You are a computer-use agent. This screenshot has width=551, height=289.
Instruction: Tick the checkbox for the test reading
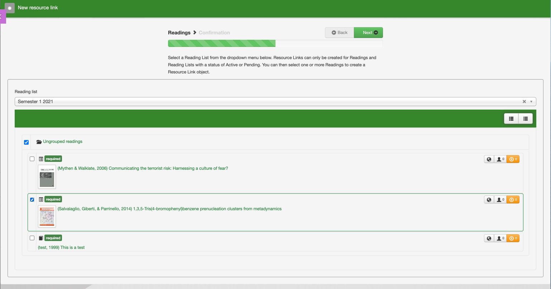32,238
